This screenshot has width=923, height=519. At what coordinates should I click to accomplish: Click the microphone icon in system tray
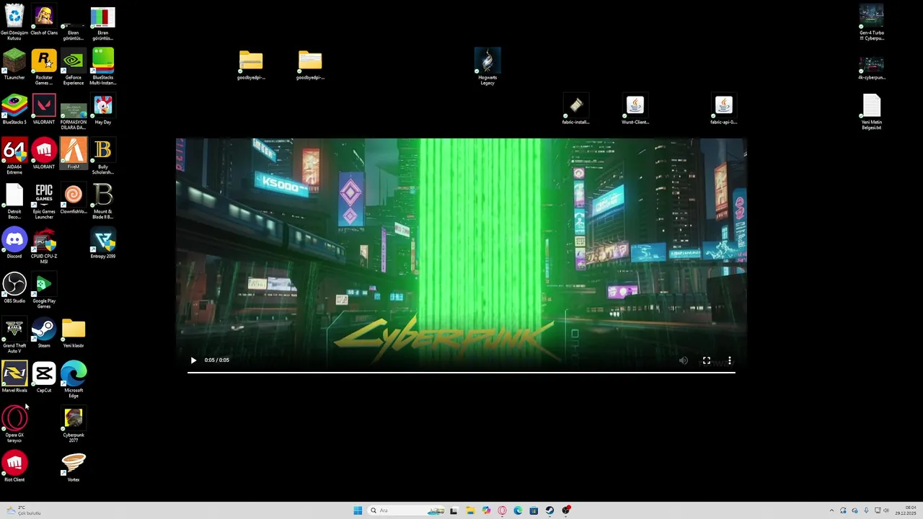click(x=866, y=510)
